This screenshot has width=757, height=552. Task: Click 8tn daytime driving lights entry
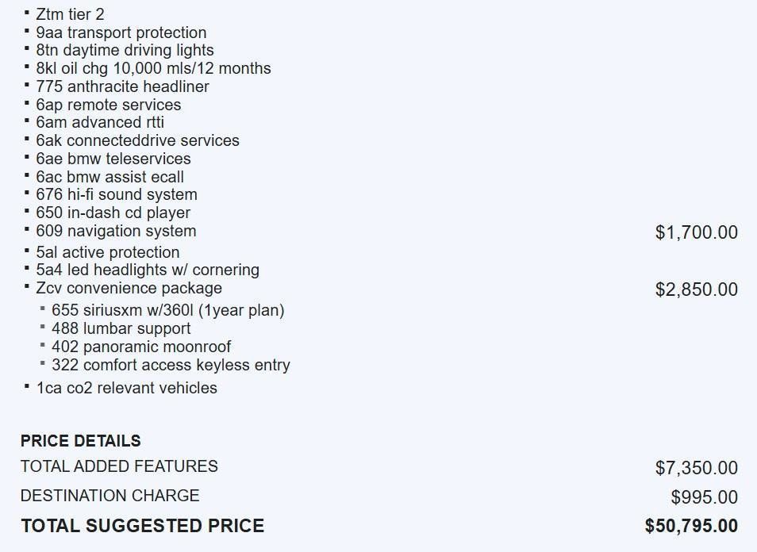(125, 50)
